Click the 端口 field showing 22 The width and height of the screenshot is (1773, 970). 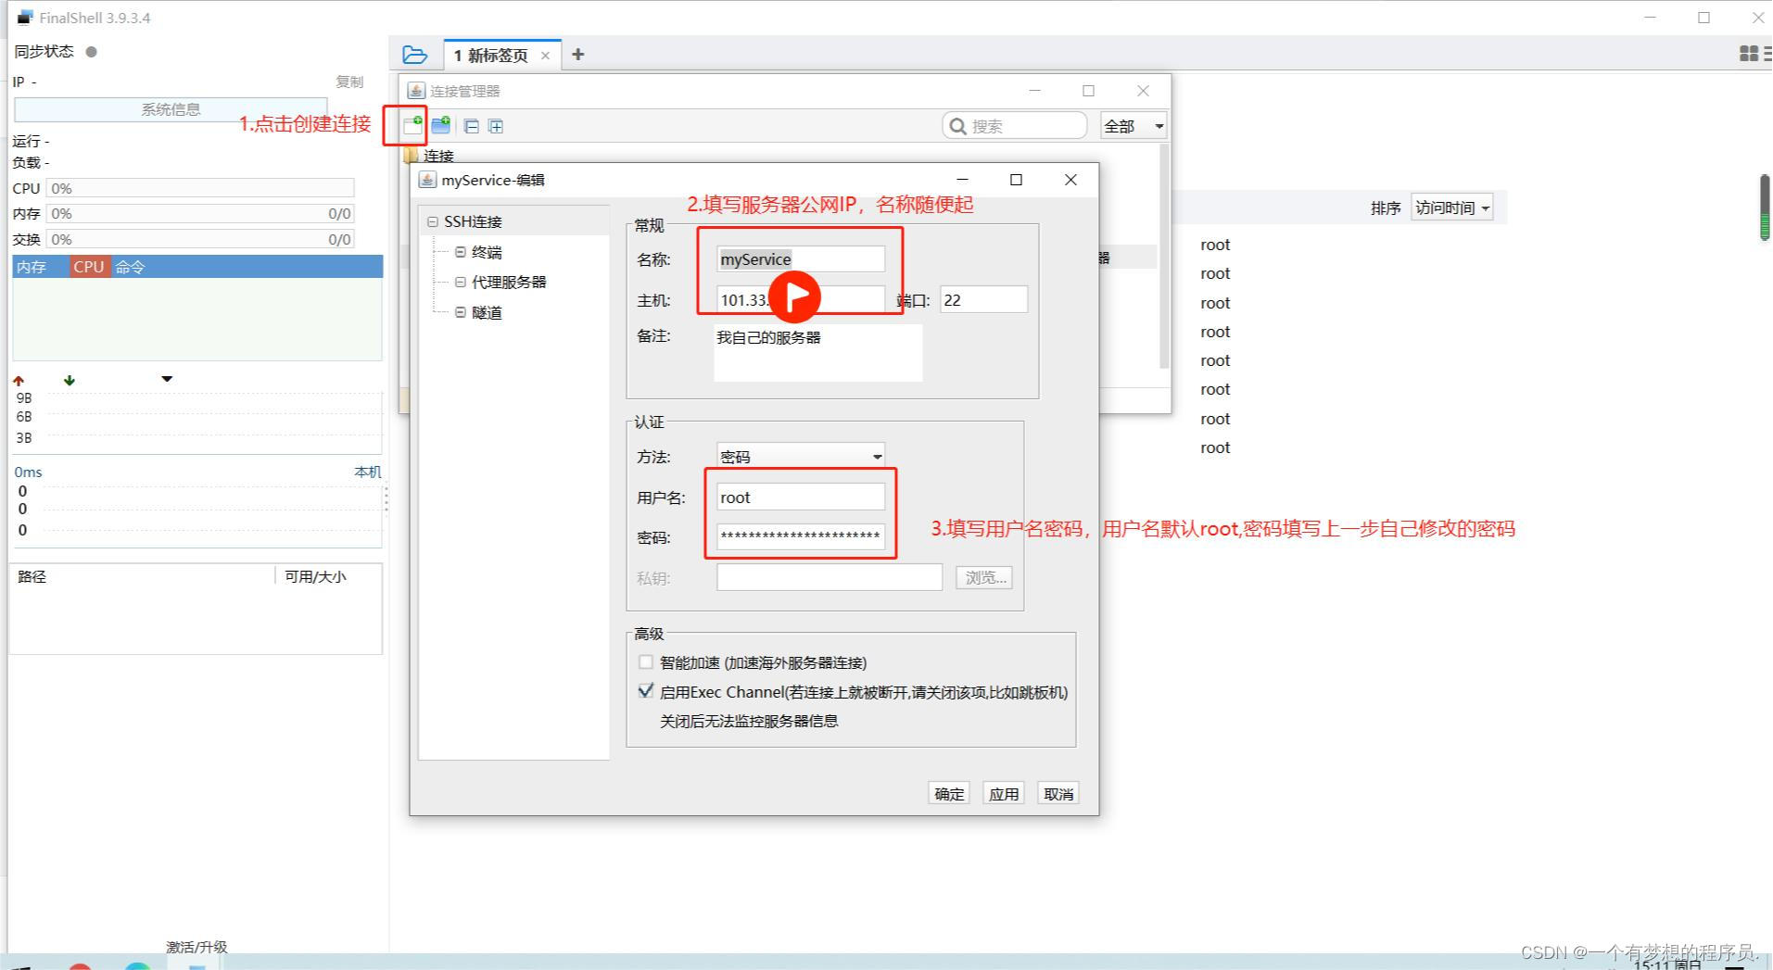click(983, 300)
